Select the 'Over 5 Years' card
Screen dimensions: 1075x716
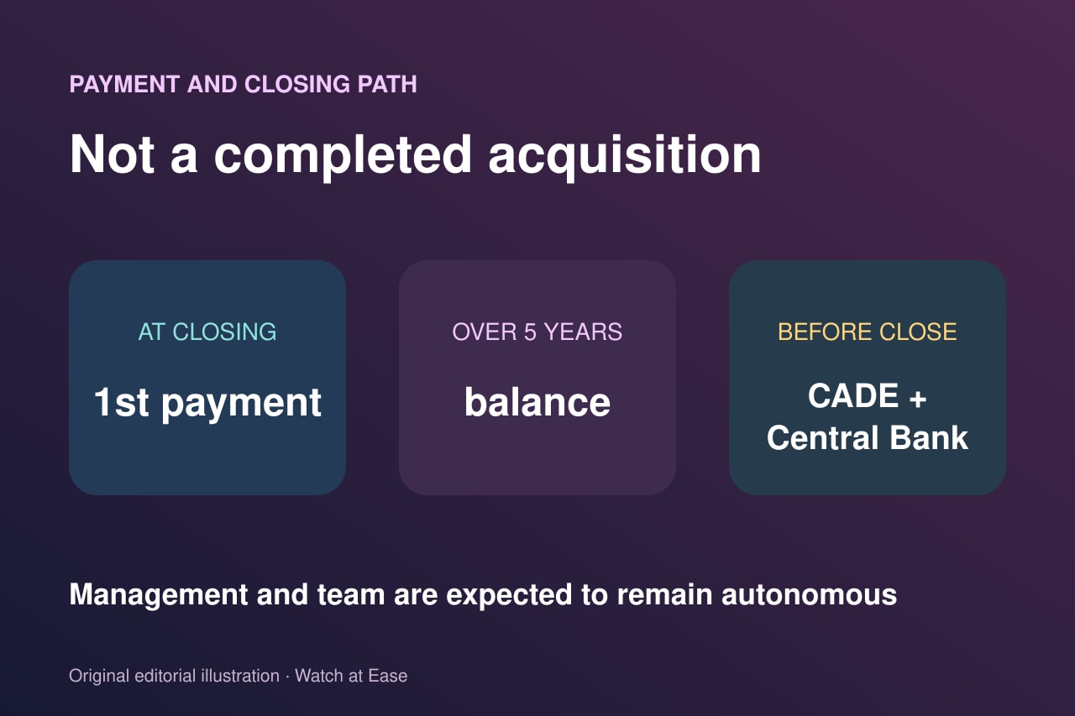[537, 378]
